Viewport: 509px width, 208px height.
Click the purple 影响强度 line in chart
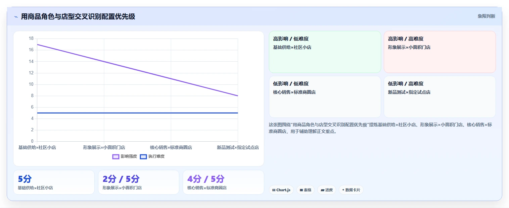138,70
